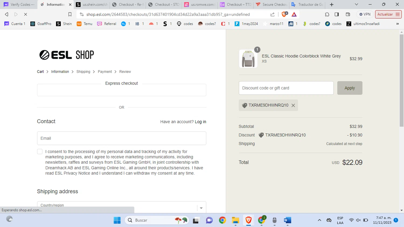Screen dimensions: 404x227
Task: Close the Information tab
Action: 70,5
